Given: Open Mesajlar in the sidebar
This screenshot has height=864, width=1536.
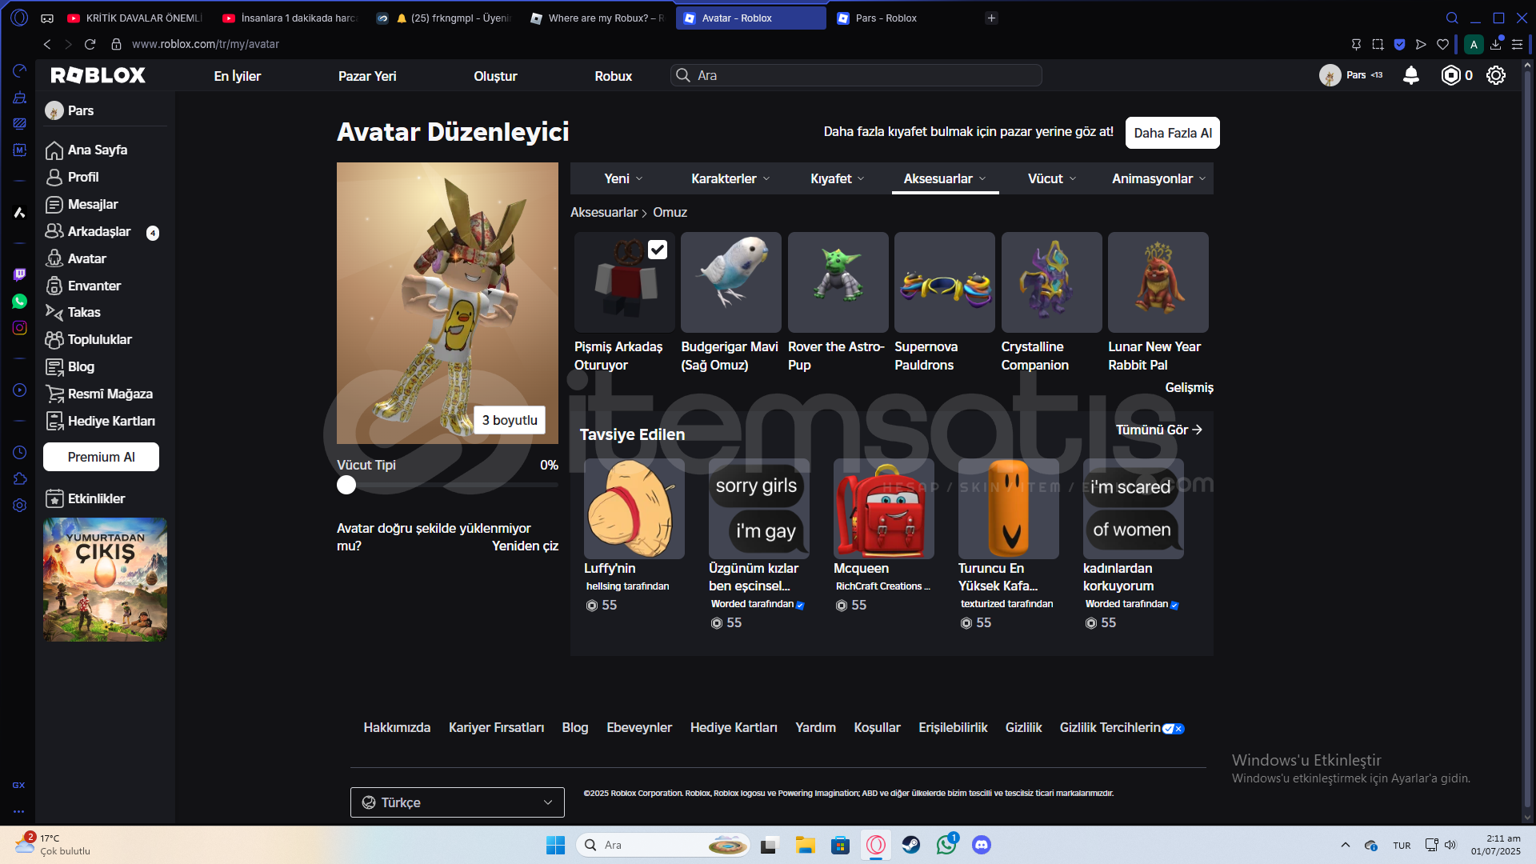Looking at the screenshot, I should (x=93, y=204).
